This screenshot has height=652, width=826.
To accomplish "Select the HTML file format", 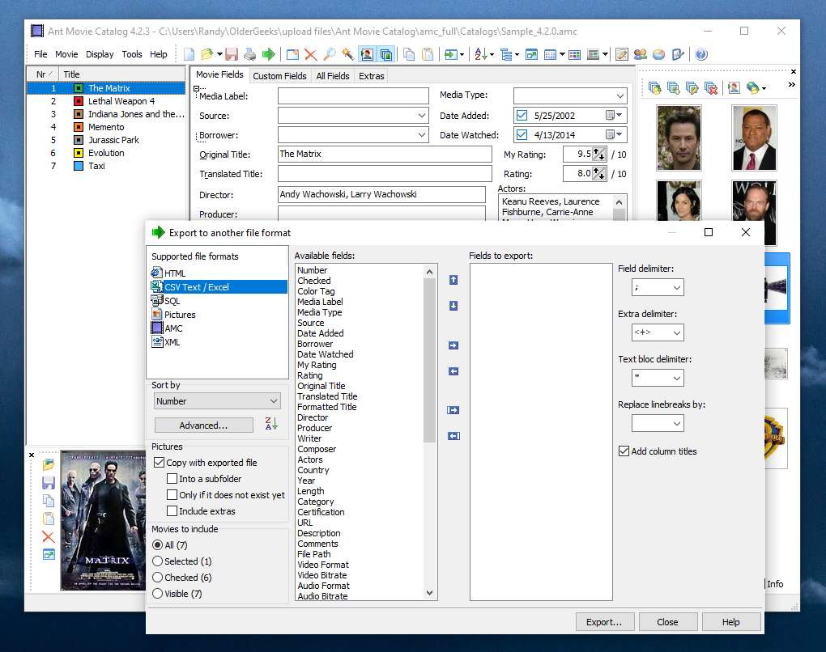I will [x=175, y=273].
